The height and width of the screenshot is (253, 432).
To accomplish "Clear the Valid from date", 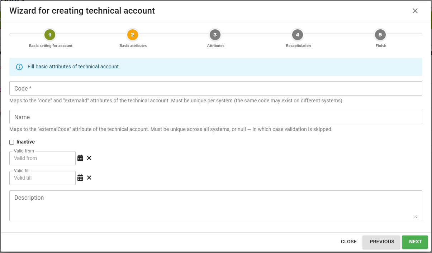I will [x=89, y=158].
